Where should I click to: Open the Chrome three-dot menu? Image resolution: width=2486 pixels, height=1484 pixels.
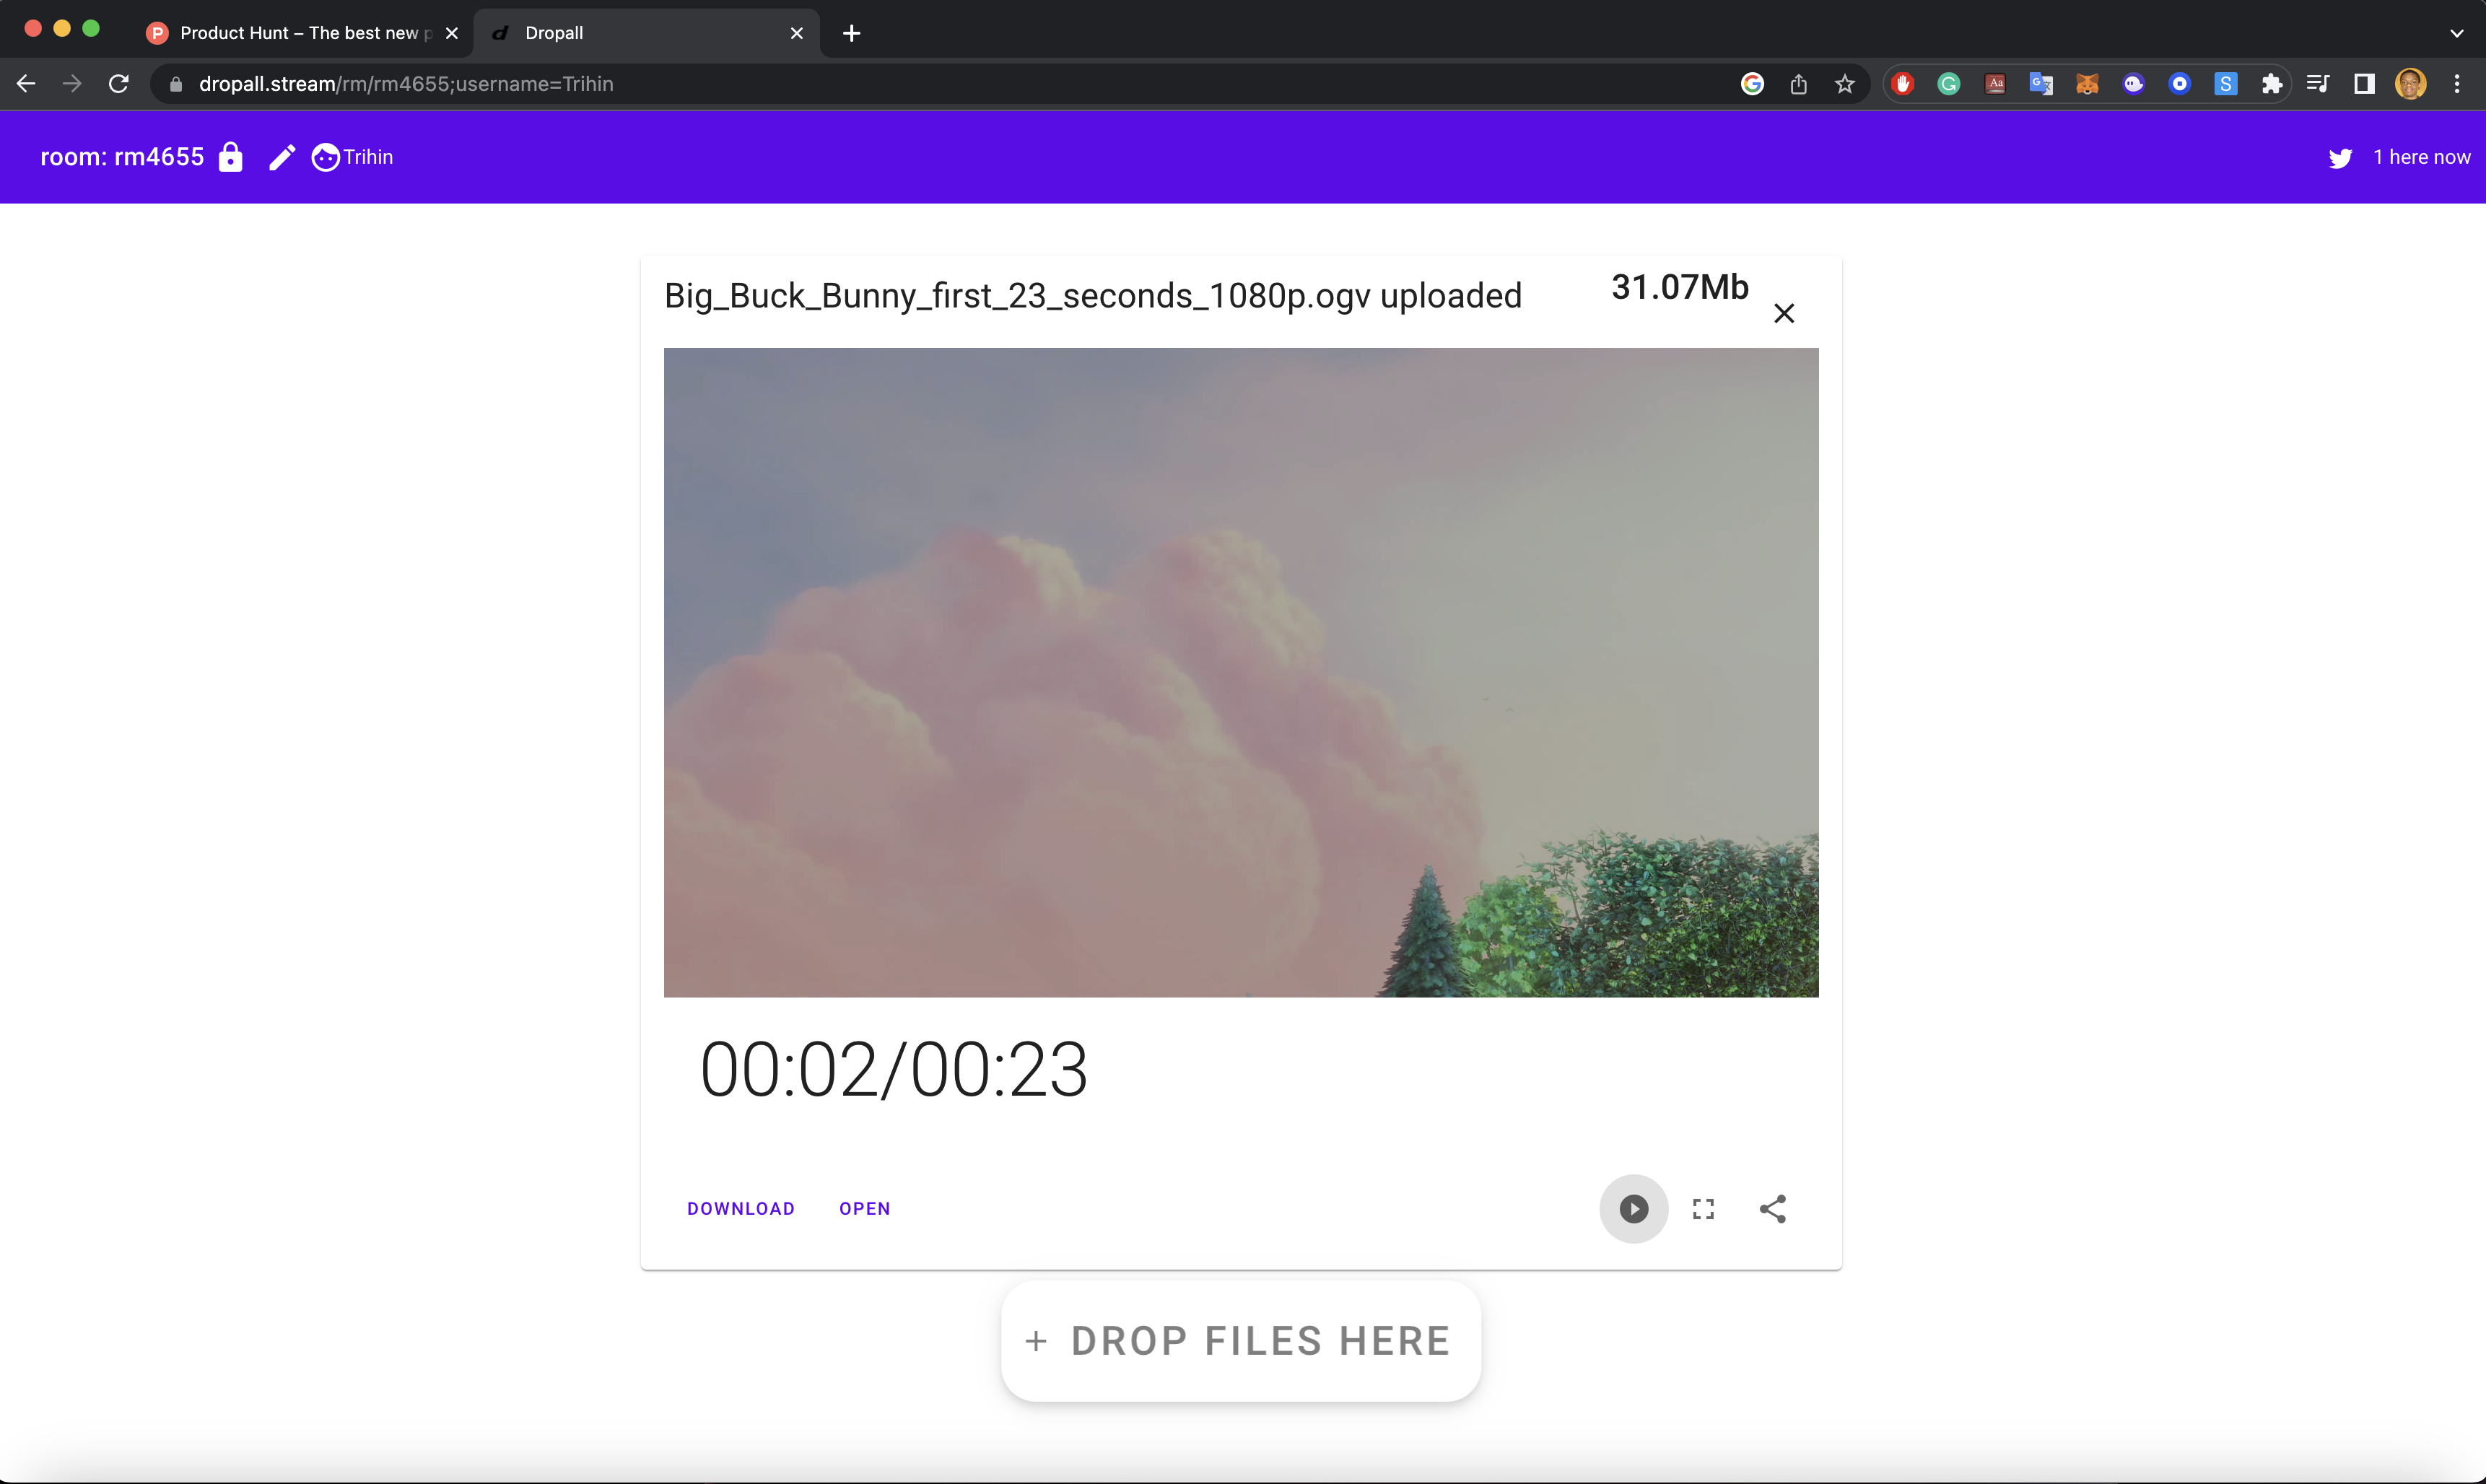pyautogui.click(x=2456, y=84)
